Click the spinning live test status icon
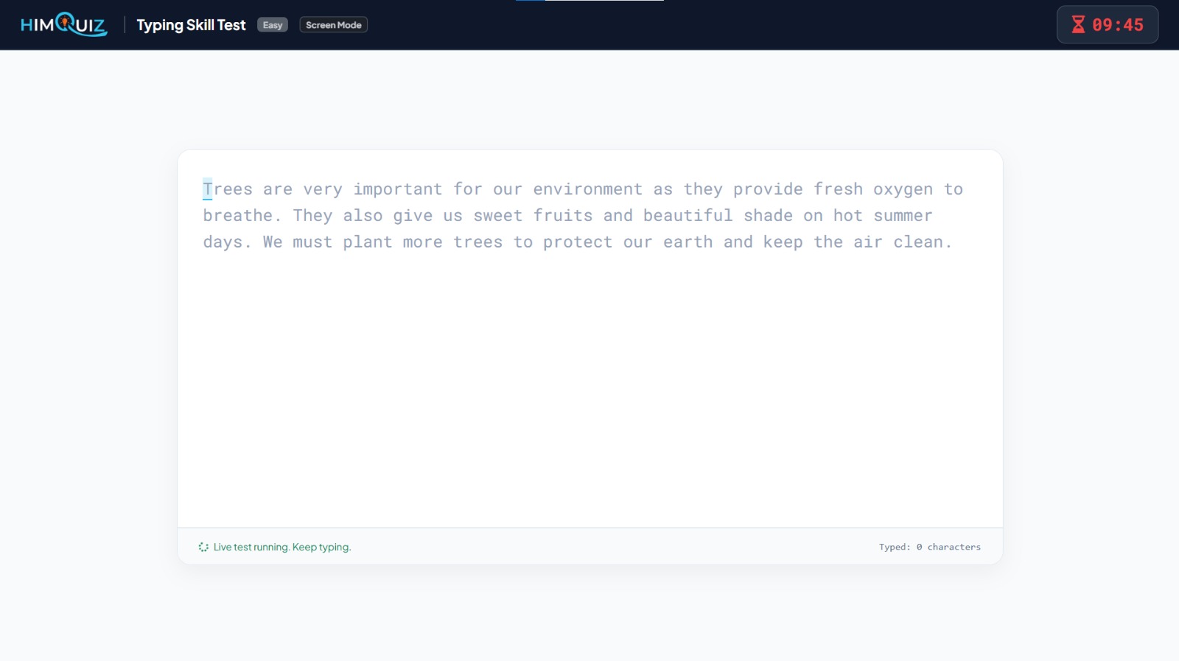 coord(203,547)
